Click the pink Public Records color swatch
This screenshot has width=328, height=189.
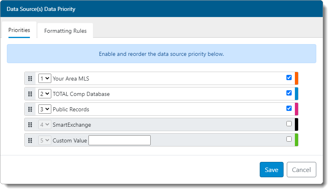pyautogui.click(x=296, y=109)
